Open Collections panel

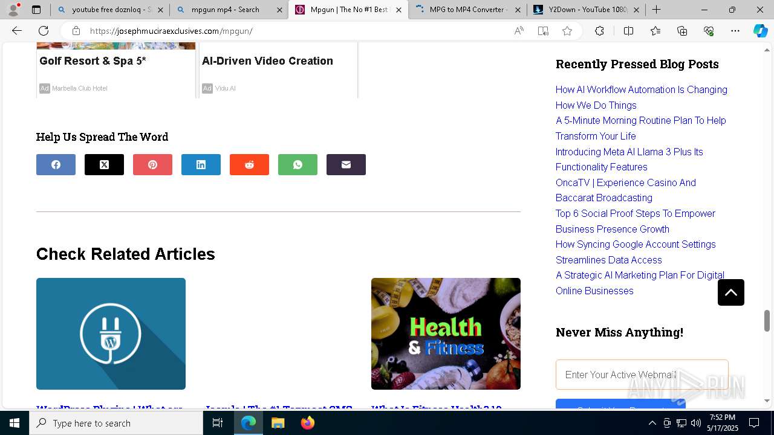pos(682,31)
